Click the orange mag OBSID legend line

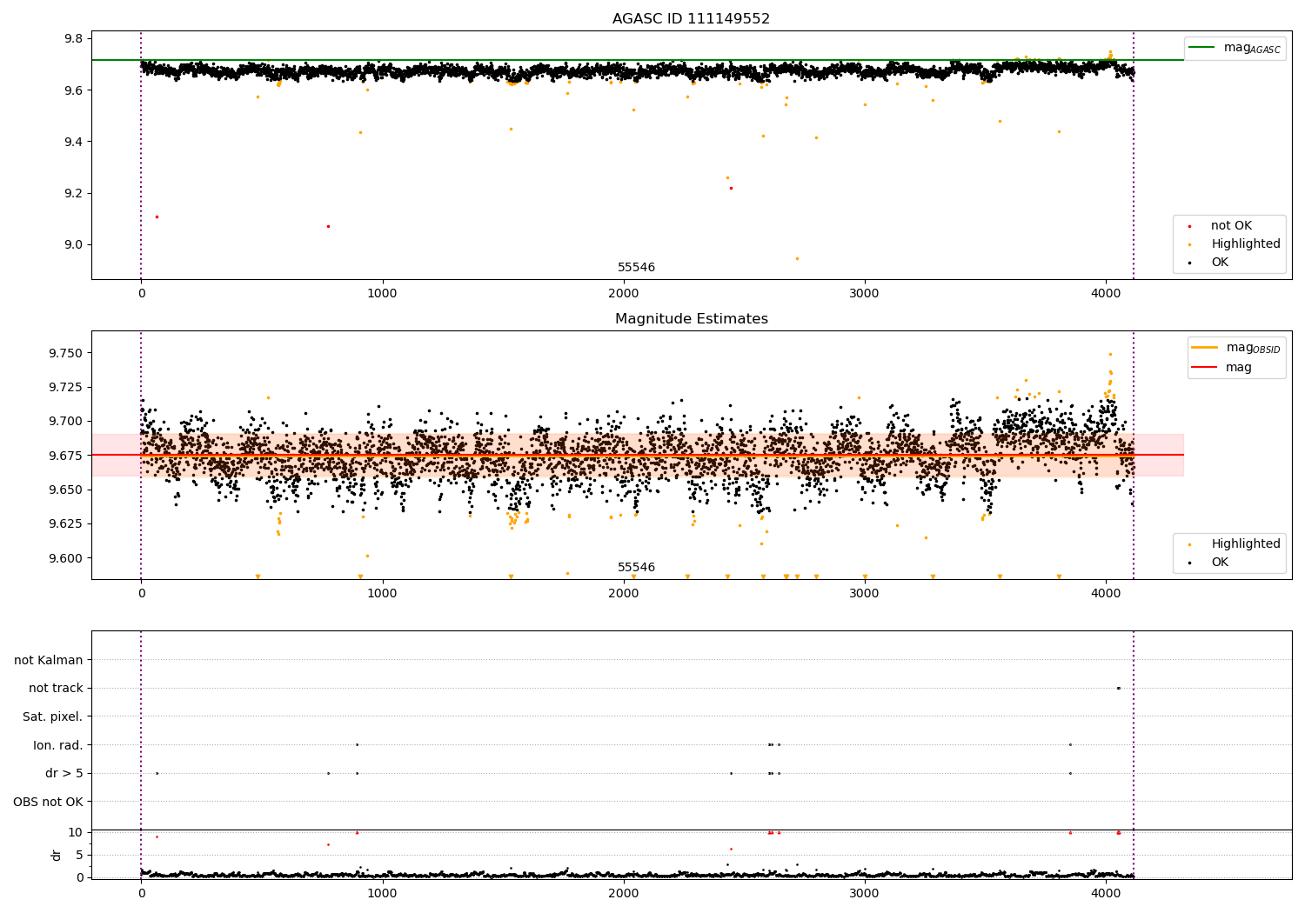coord(1205,348)
